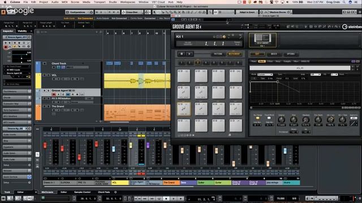Screen dimensions: 362x203
Task: Expand the Equalizers section in Inspector
Action: click(x=17, y=147)
